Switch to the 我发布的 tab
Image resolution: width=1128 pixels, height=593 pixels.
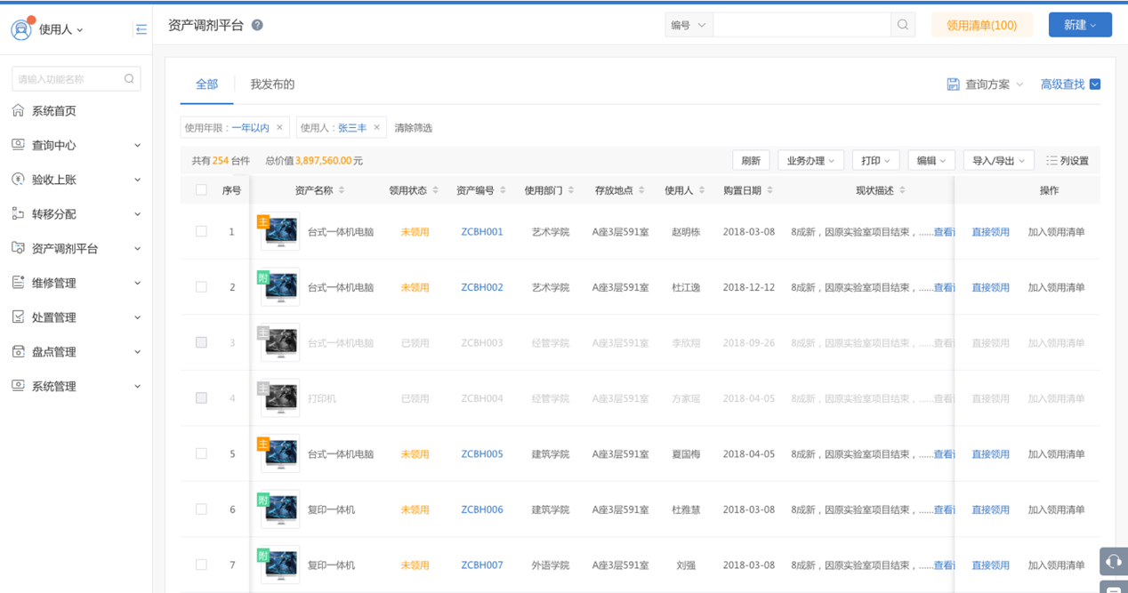[x=272, y=84]
